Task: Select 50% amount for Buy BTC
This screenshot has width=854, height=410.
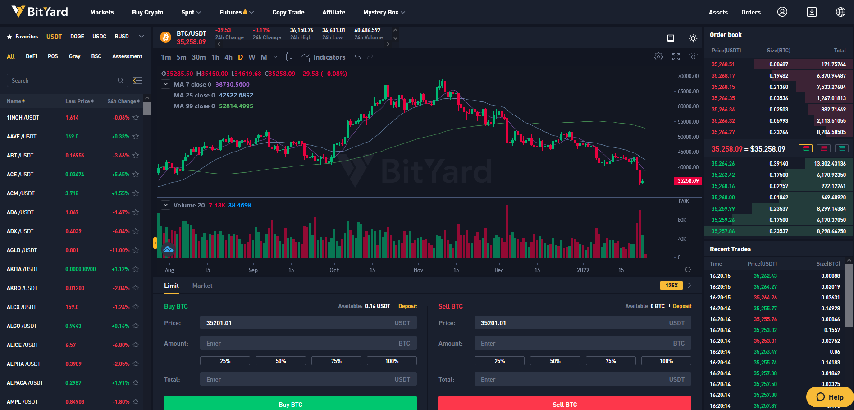Action: pos(281,361)
